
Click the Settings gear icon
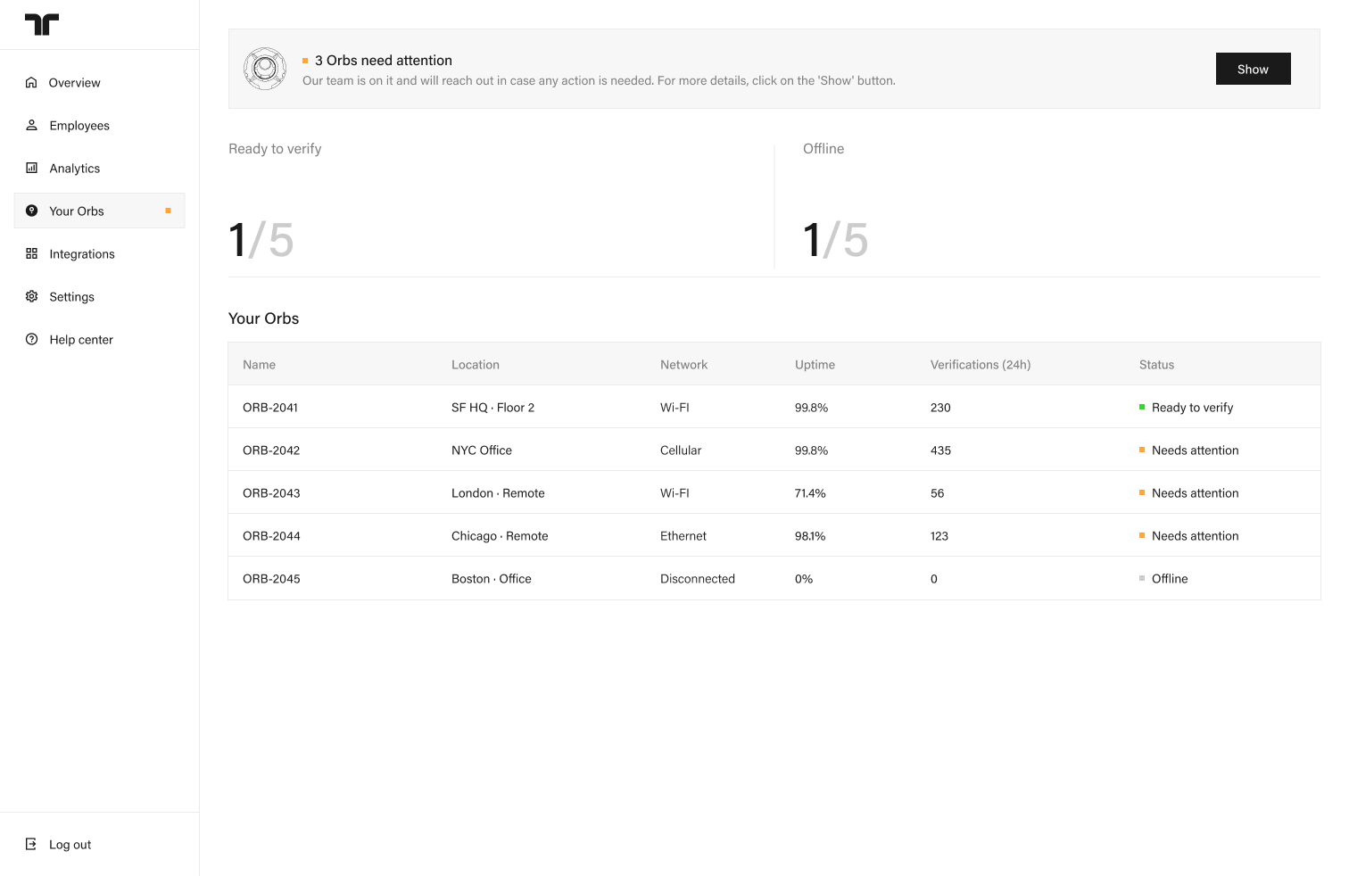[x=31, y=296]
